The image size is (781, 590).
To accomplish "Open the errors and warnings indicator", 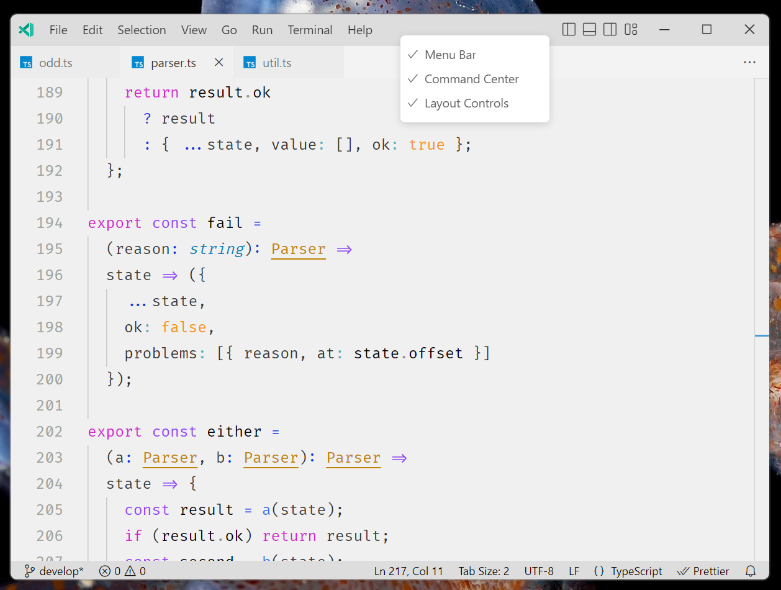I will 122,571.
